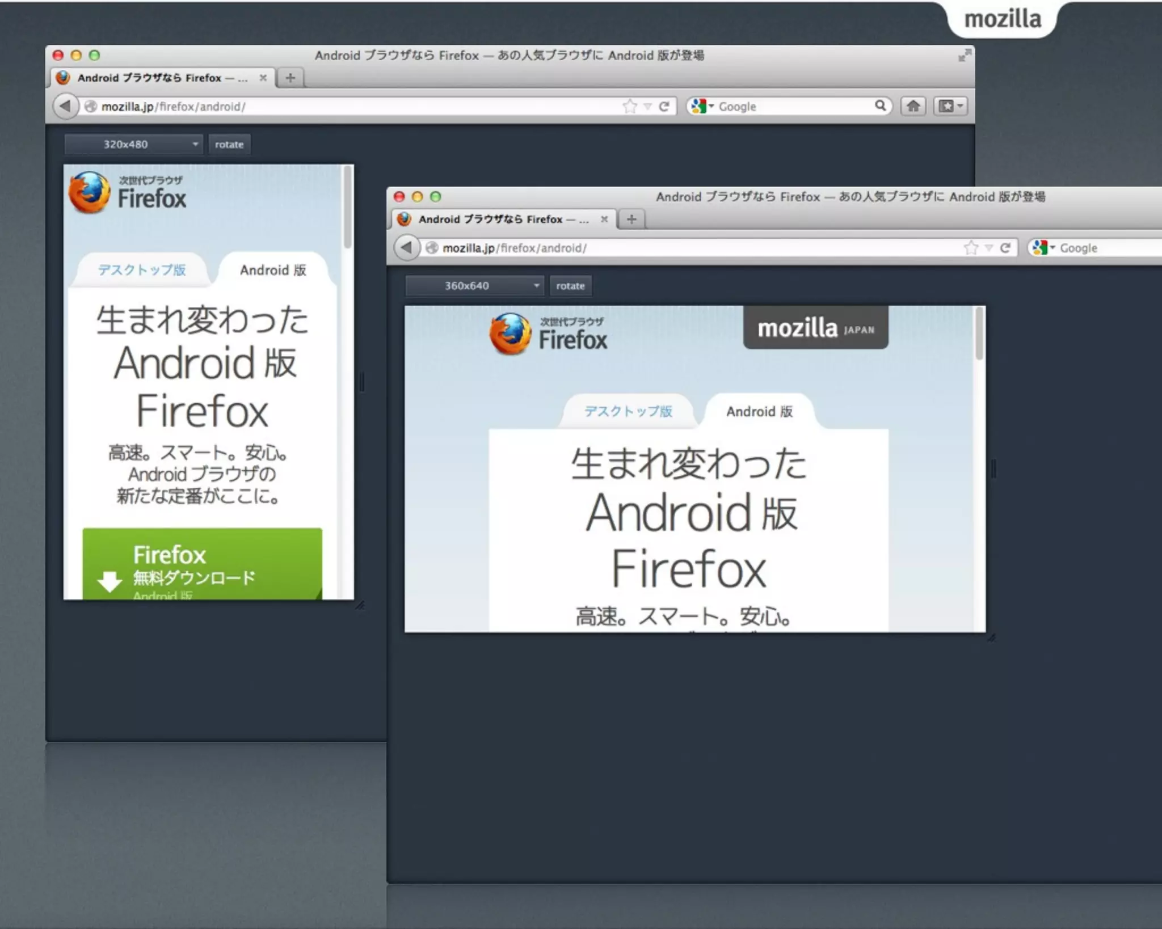This screenshot has height=929, width=1162.
Task: Reload the page in the front window
Action: click(1005, 248)
